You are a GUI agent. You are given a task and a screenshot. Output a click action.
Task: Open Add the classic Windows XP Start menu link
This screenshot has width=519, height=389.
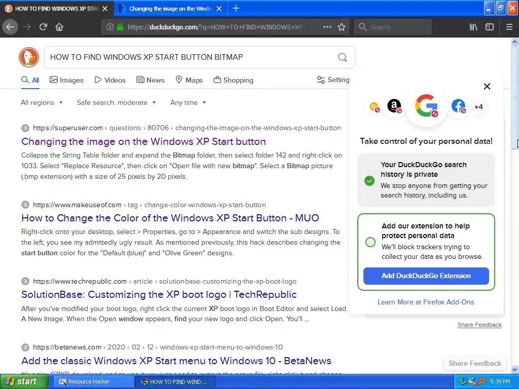click(176, 361)
